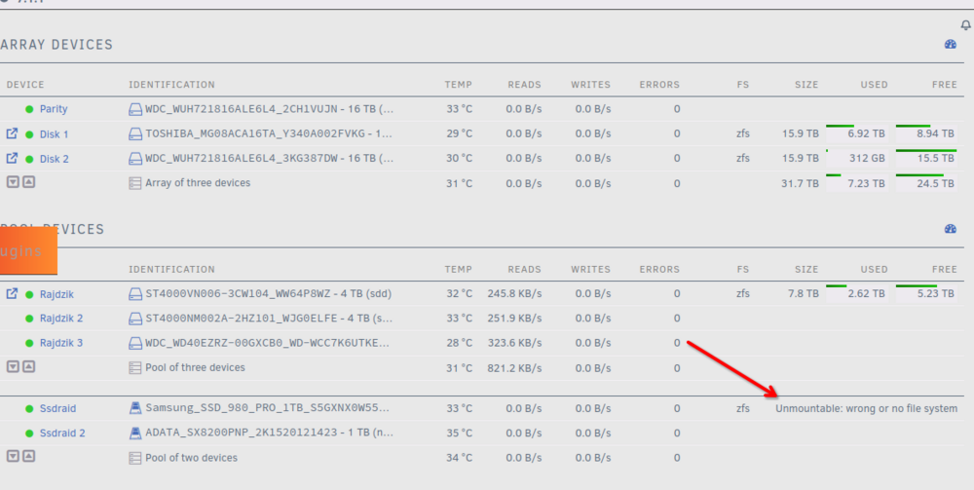Screen dimensions: 974x490
Task: Open Pool Devices dashboard gauge icon
Action: (951, 229)
